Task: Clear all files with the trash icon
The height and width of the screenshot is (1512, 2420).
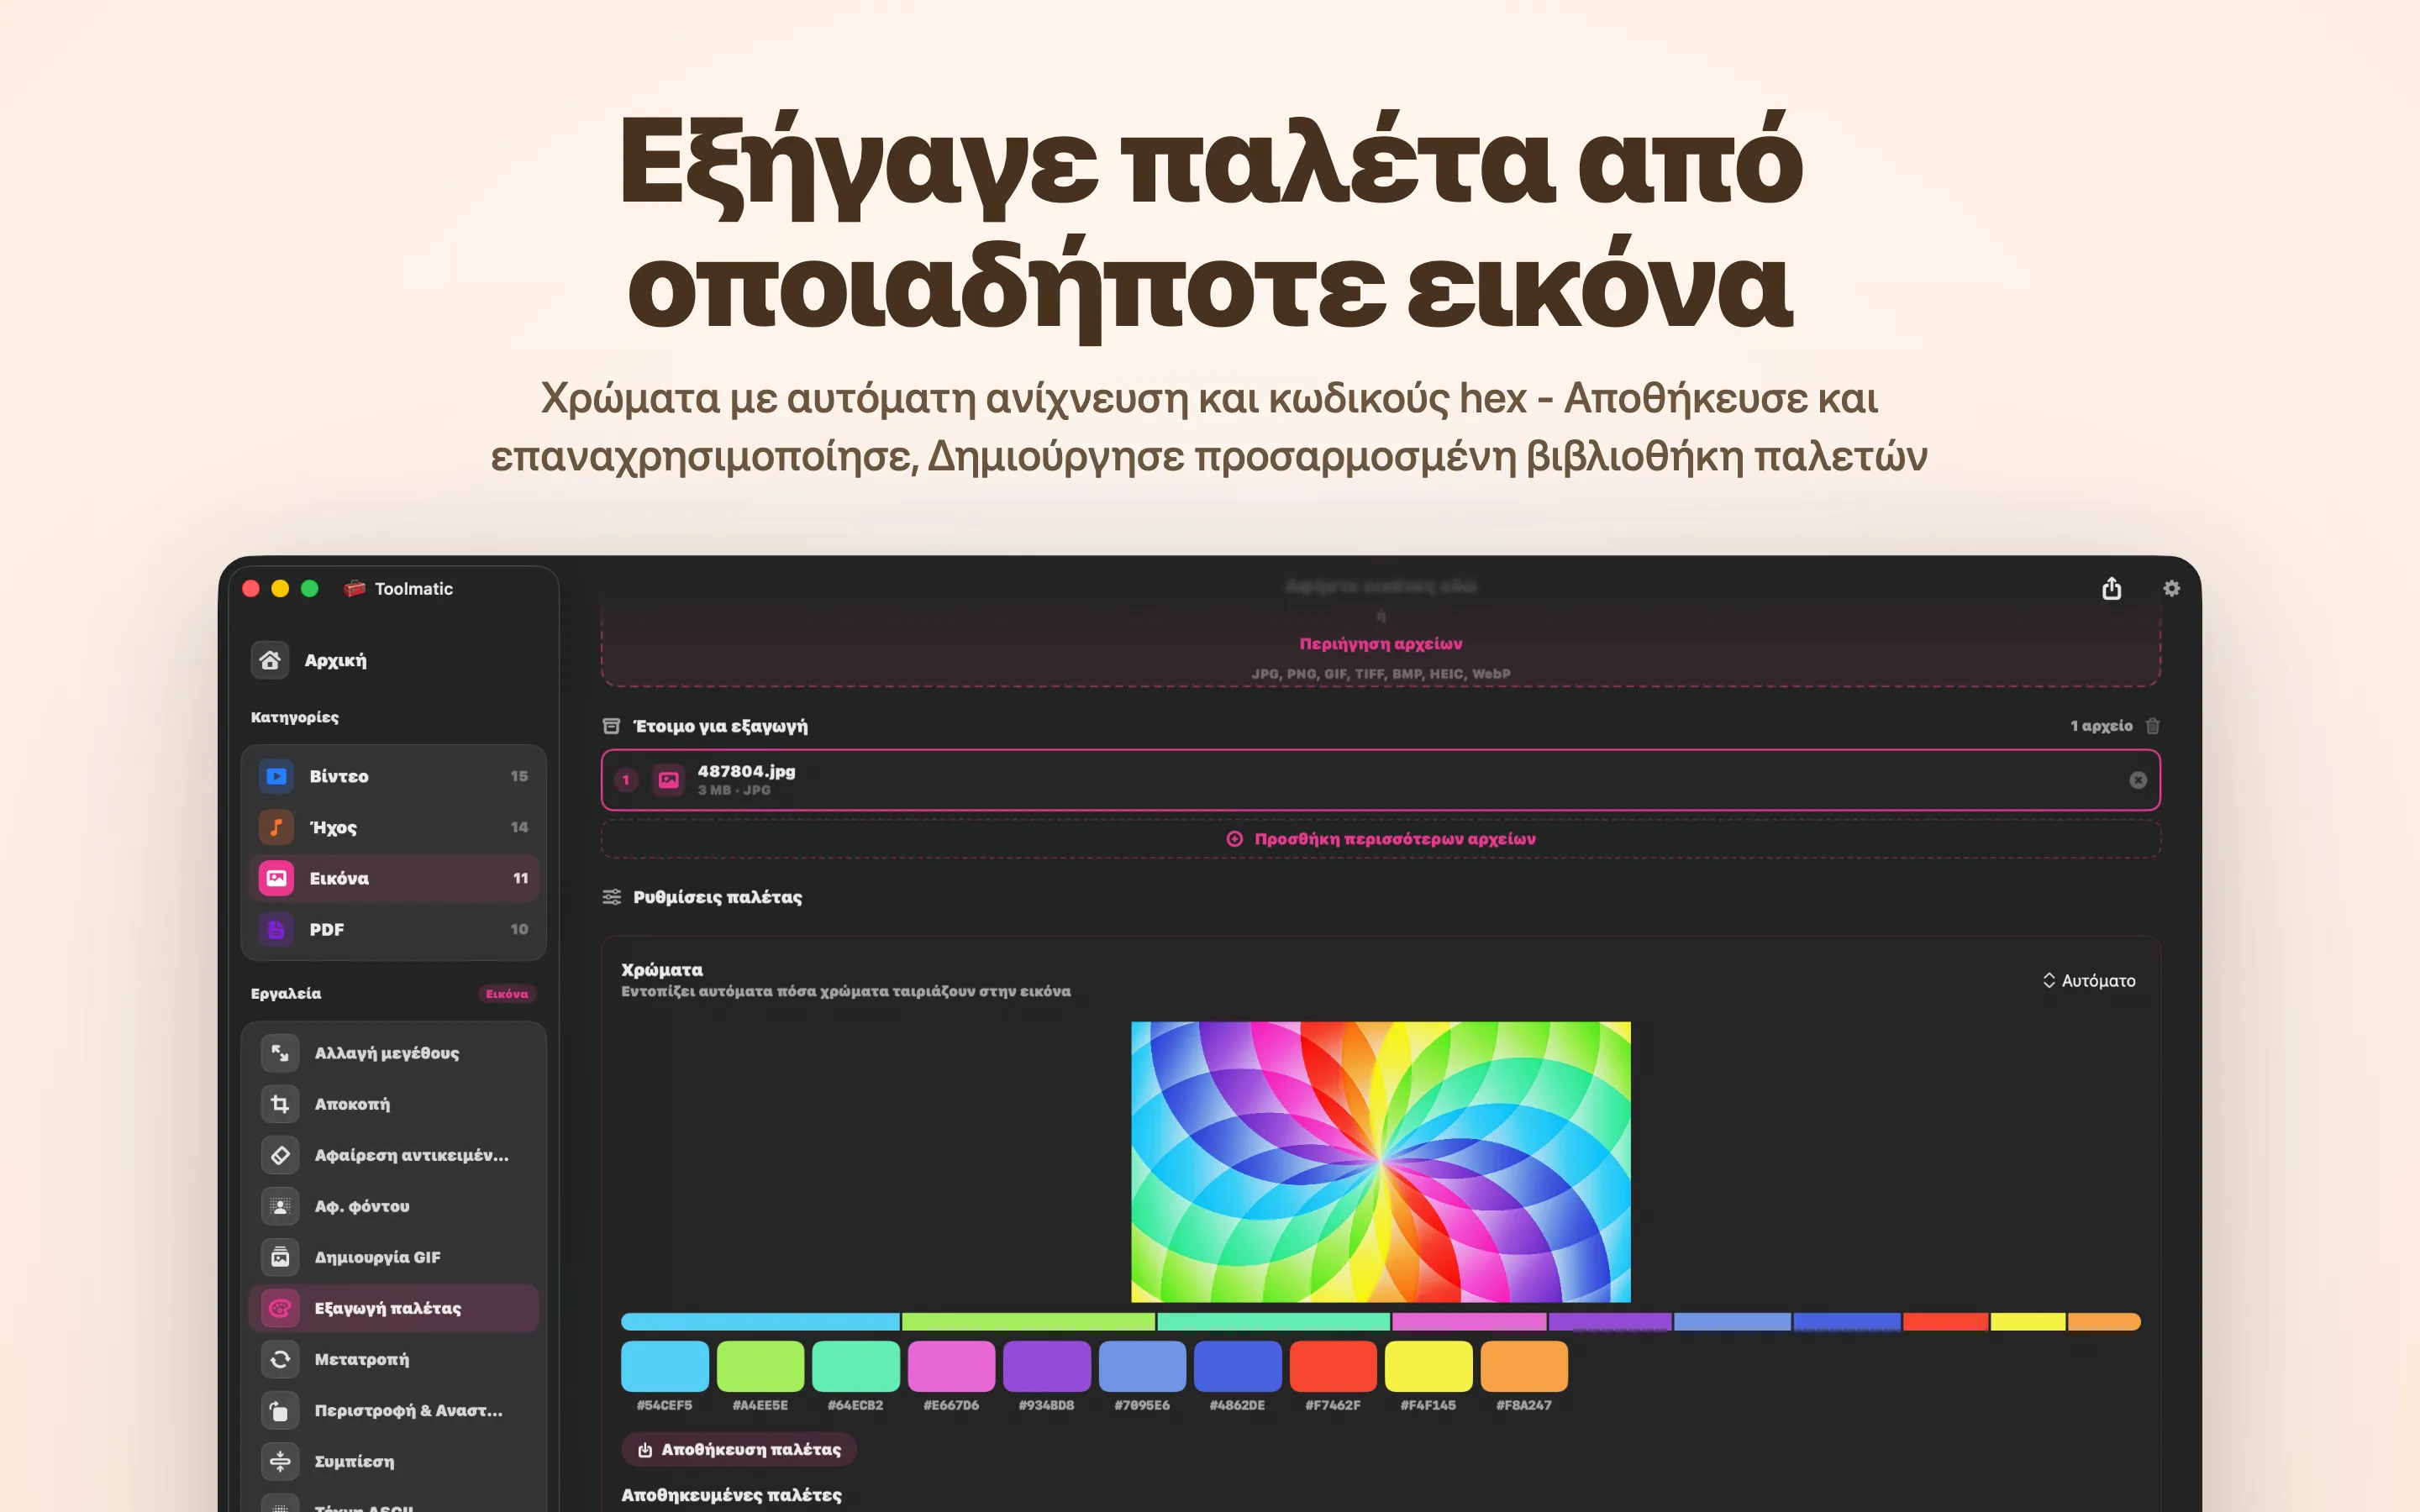Action: click(2152, 726)
